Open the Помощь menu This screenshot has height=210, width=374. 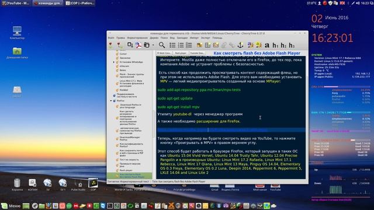pos(217,38)
